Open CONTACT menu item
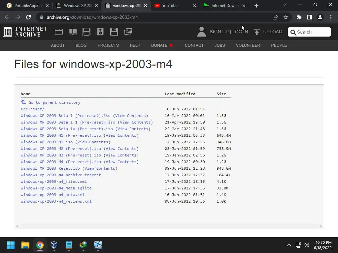338x253 pixels. pyautogui.click(x=194, y=45)
